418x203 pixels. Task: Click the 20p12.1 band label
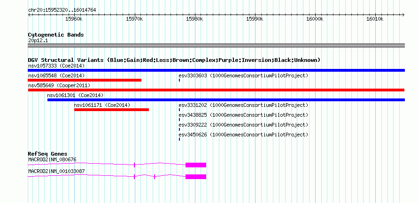coord(38,41)
